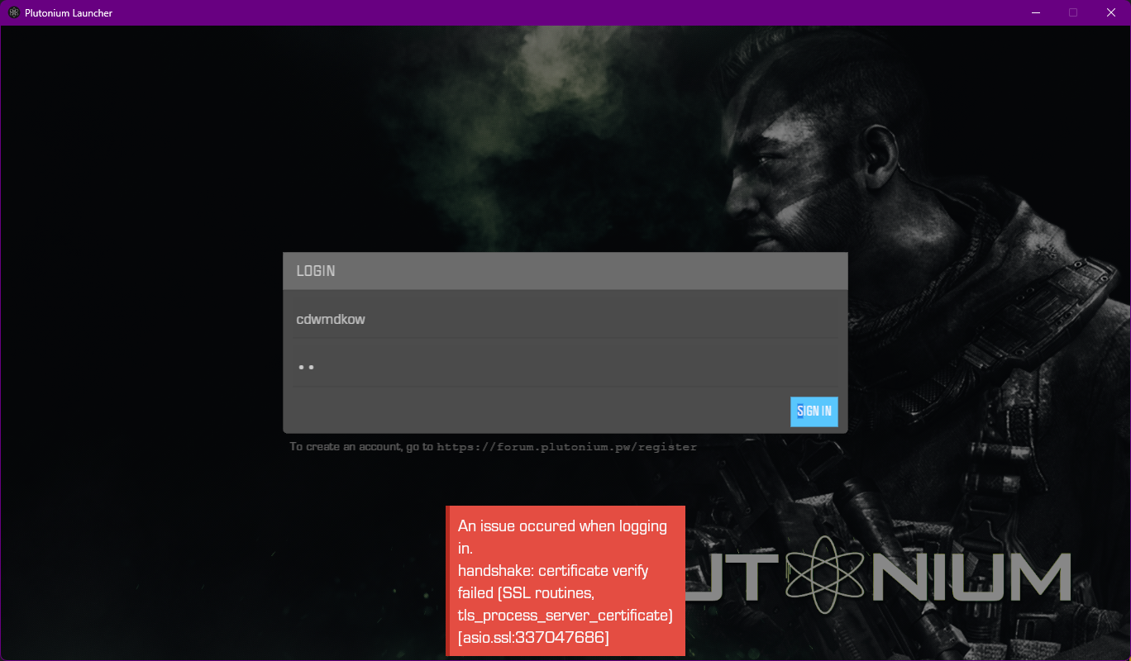The height and width of the screenshot is (661, 1131).
Task: Click the Plutonium Launcher title bar icon
Action: (x=13, y=12)
